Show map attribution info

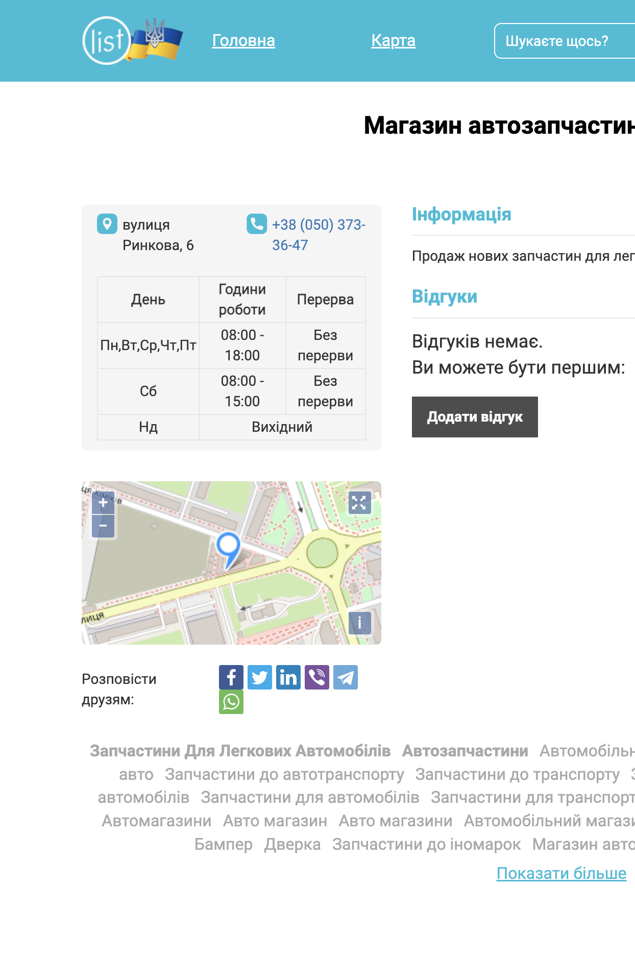[359, 623]
